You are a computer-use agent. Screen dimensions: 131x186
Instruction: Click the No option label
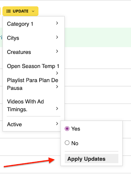pos(75,143)
